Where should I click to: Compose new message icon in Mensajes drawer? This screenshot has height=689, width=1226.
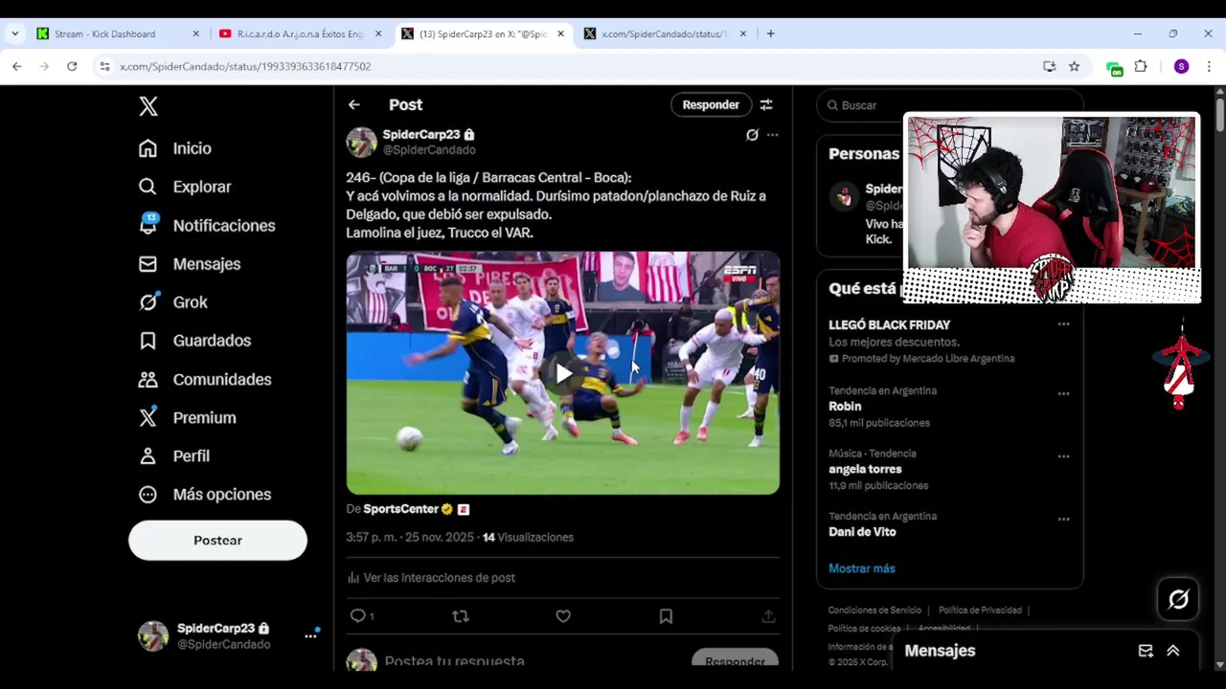click(1146, 651)
